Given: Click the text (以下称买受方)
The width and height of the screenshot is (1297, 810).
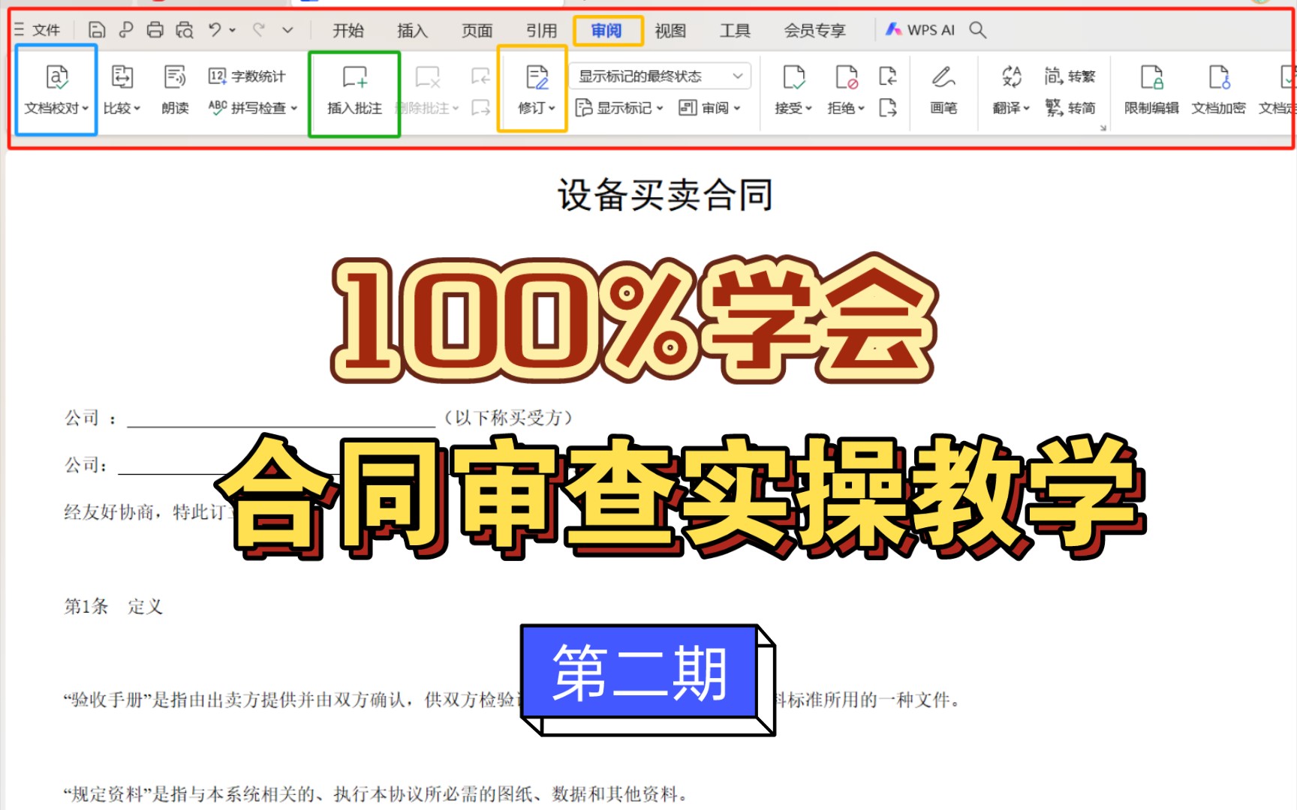Looking at the screenshot, I should pyautogui.click(x=509, y=418).
